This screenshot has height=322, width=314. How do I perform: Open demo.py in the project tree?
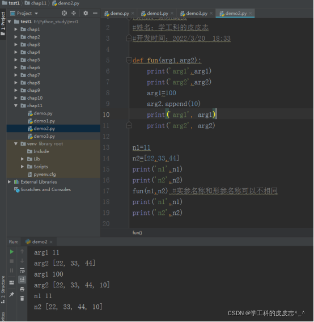(x=43, y=113)
